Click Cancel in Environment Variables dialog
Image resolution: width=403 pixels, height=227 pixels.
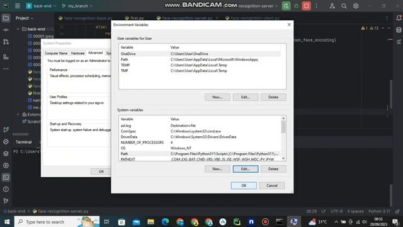pos(272,185)
